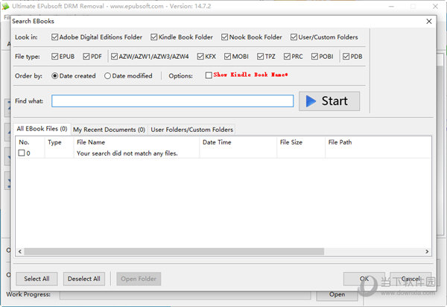Toggle User/Custom Folders checkbox

click(x=294, y=37)
